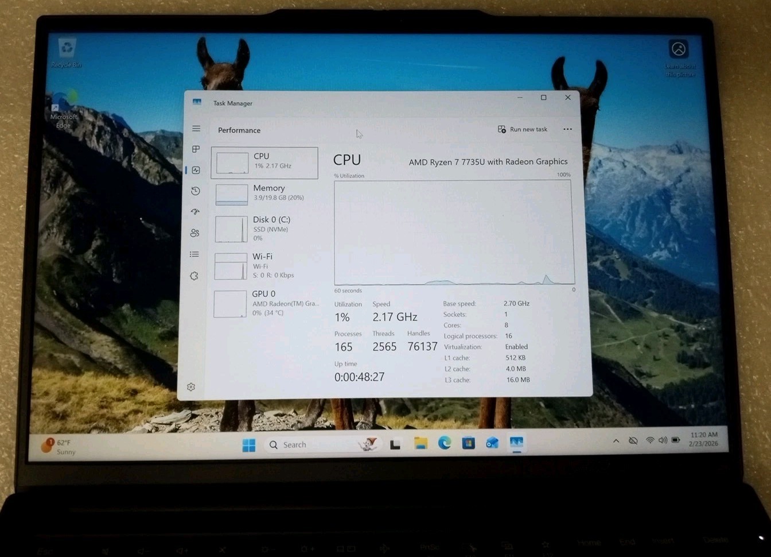Viewport: 771px width, 557px height.
Task: Expand the hidden system tray icons chevron
Action: click(x=616, y=441)
